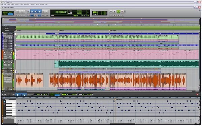Image resolution: width=202 pixels, height=126 pixels.
Task: Open the Grid value dropdown in top toolbar
Action: (x=106, y=12)
